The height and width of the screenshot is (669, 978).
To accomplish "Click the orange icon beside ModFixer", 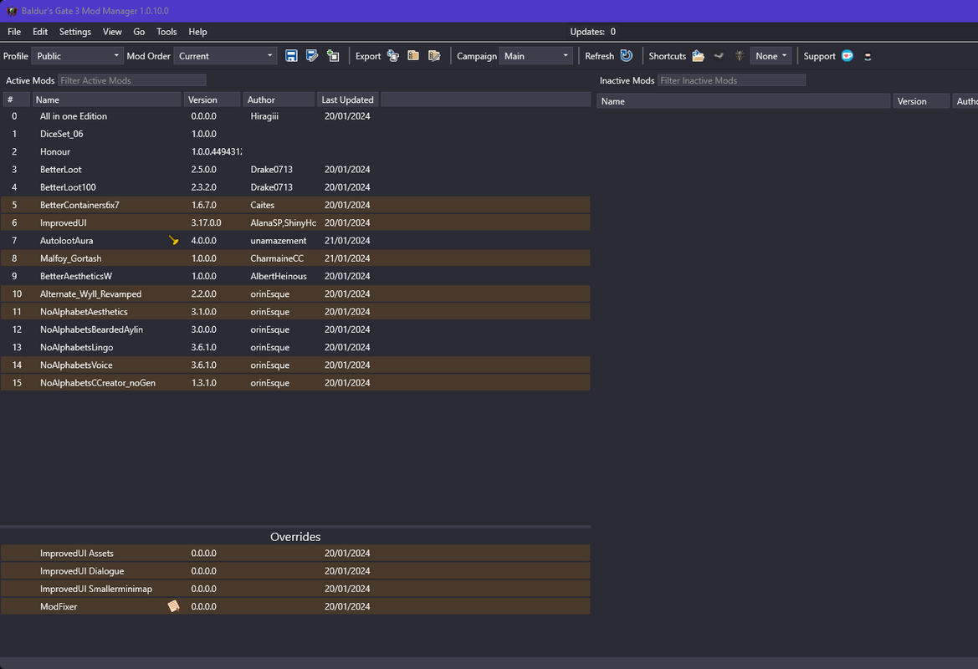I will click(173, 606).
